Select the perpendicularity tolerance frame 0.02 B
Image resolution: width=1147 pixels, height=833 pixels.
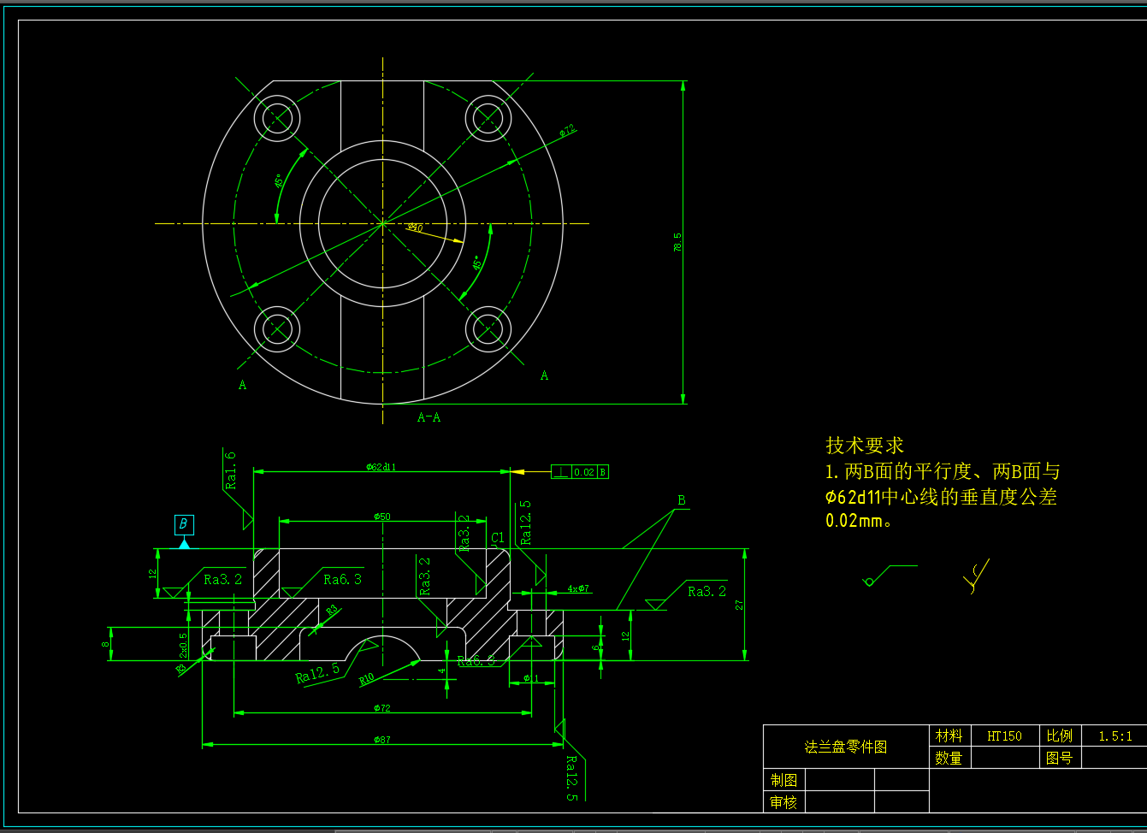(579, 472)
